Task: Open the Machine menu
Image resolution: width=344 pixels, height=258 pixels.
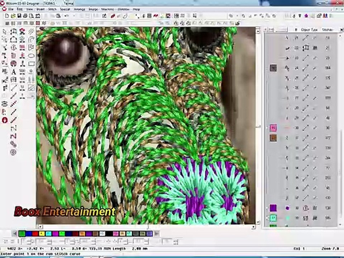Action: (107, 9)
